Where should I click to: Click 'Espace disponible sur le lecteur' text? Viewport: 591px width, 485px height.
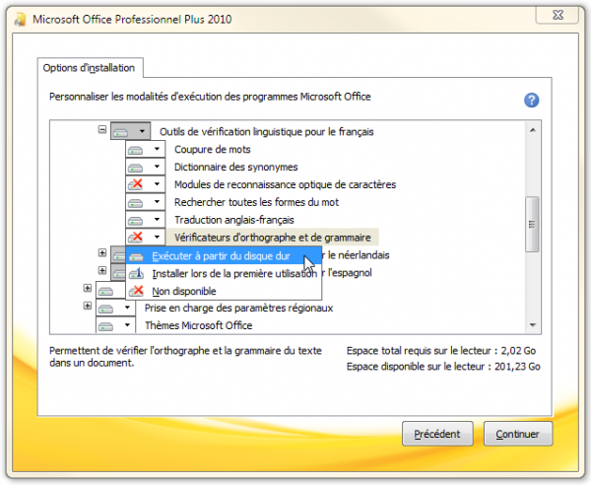(443, 367)
